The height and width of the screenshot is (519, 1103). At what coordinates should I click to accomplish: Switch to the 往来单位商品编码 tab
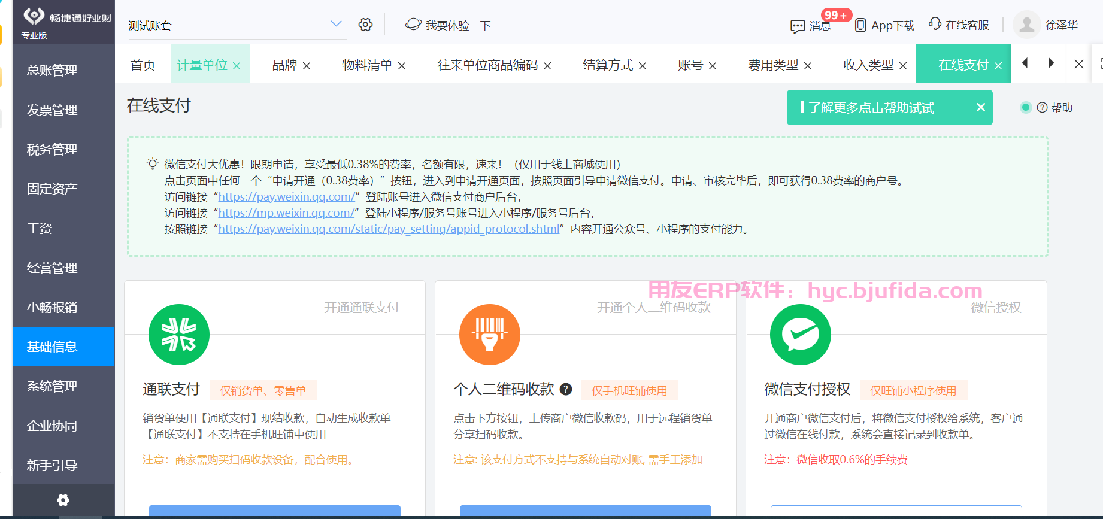[x=487, y=65]
